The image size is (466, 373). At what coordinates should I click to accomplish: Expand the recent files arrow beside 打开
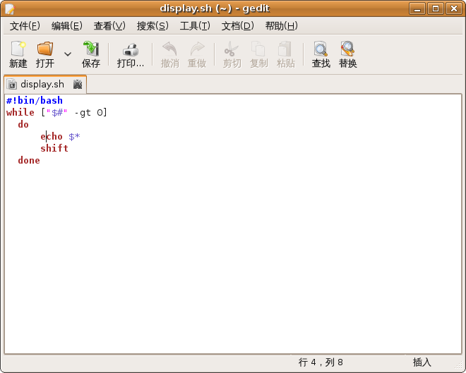click(68, 54)
